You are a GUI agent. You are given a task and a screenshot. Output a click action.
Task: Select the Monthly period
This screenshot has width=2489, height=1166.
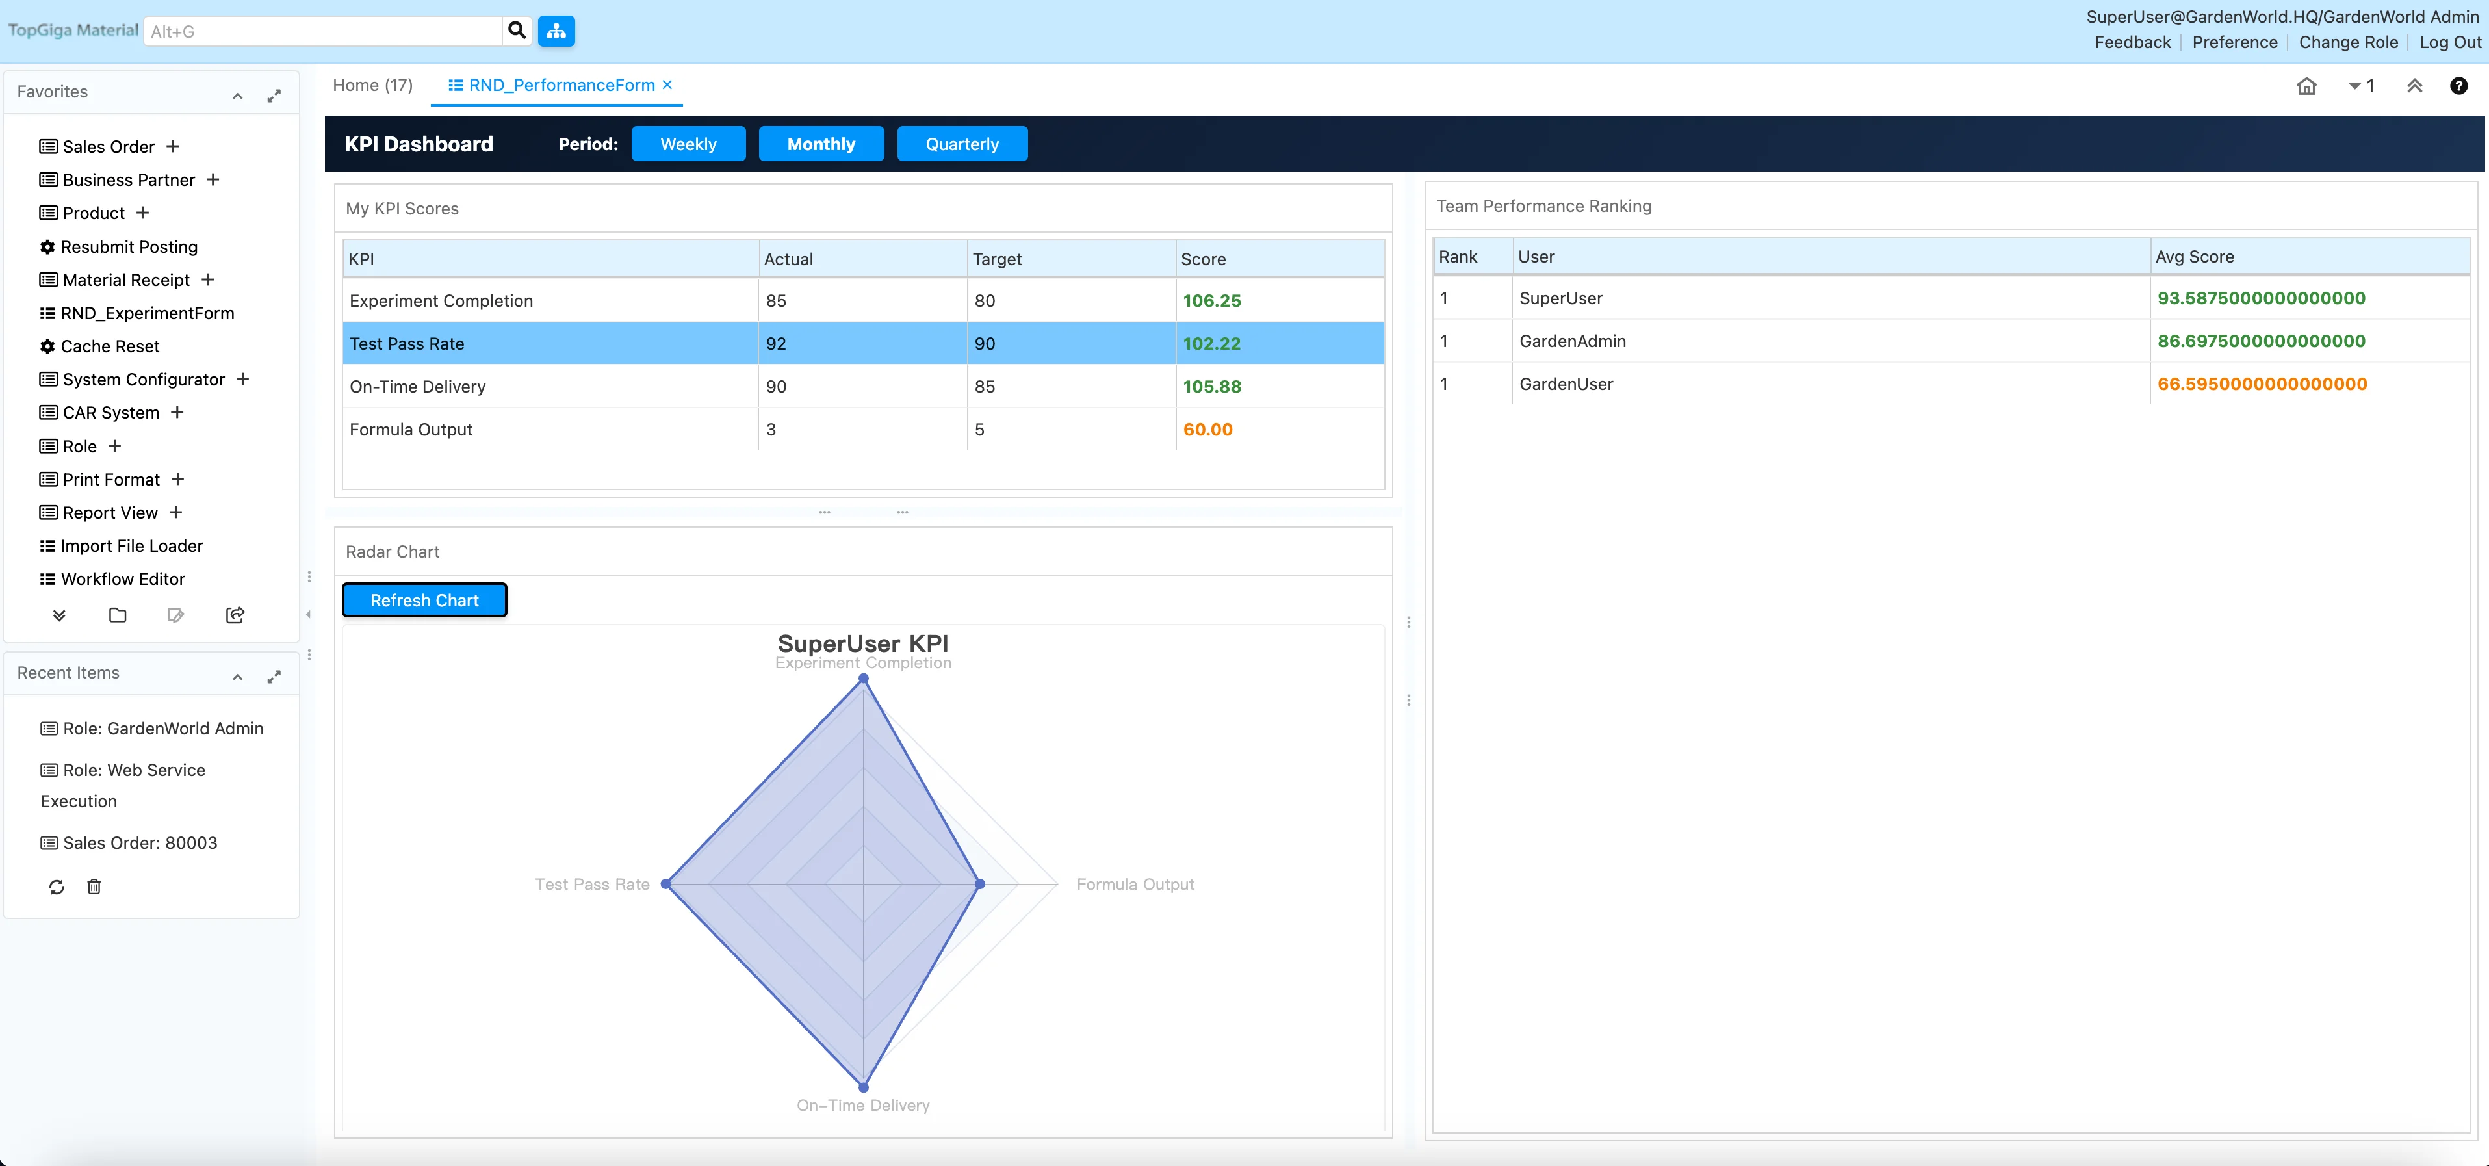pos(820,144)
